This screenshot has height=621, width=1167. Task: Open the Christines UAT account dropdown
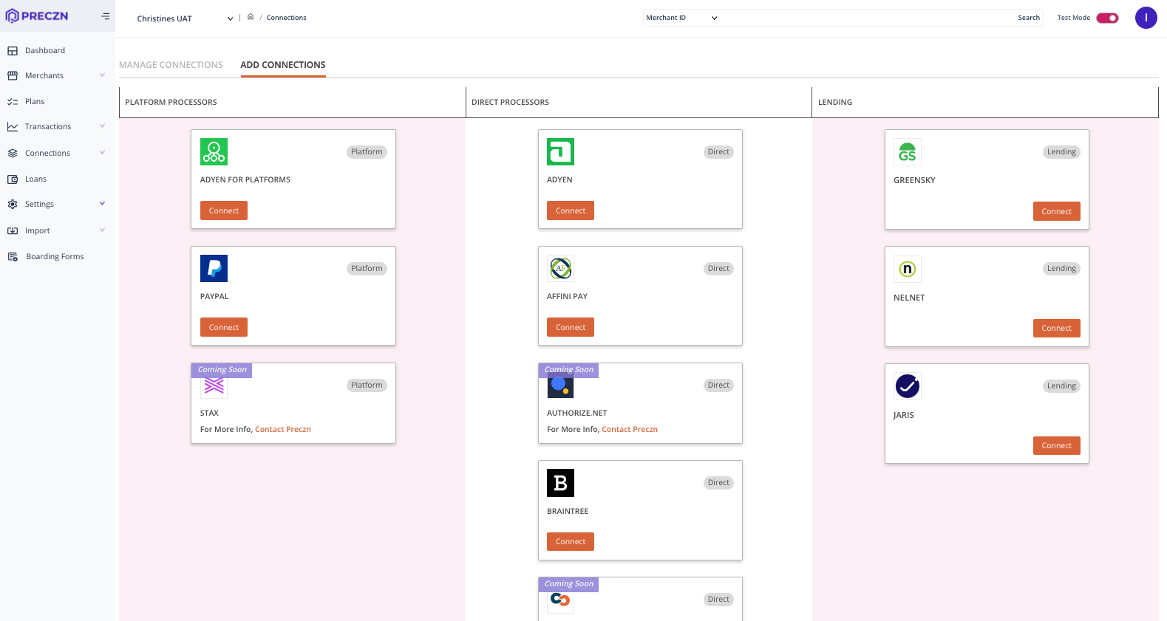pyautogui.click(x=185, y=18)
